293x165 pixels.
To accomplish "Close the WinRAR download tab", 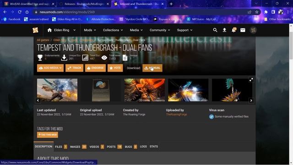I will [53, 4].
